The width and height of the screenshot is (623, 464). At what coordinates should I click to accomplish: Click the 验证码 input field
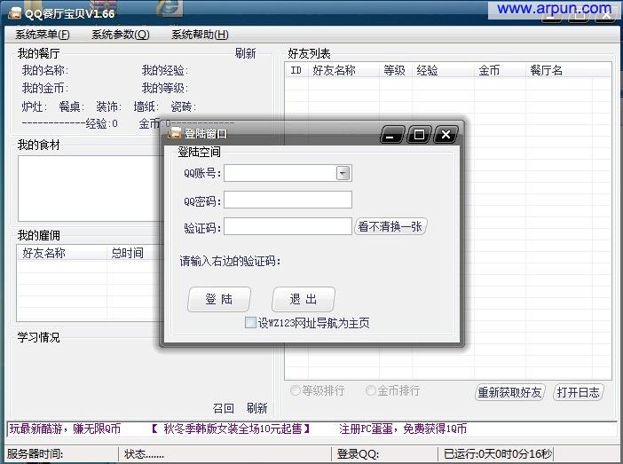coord(288,226)
